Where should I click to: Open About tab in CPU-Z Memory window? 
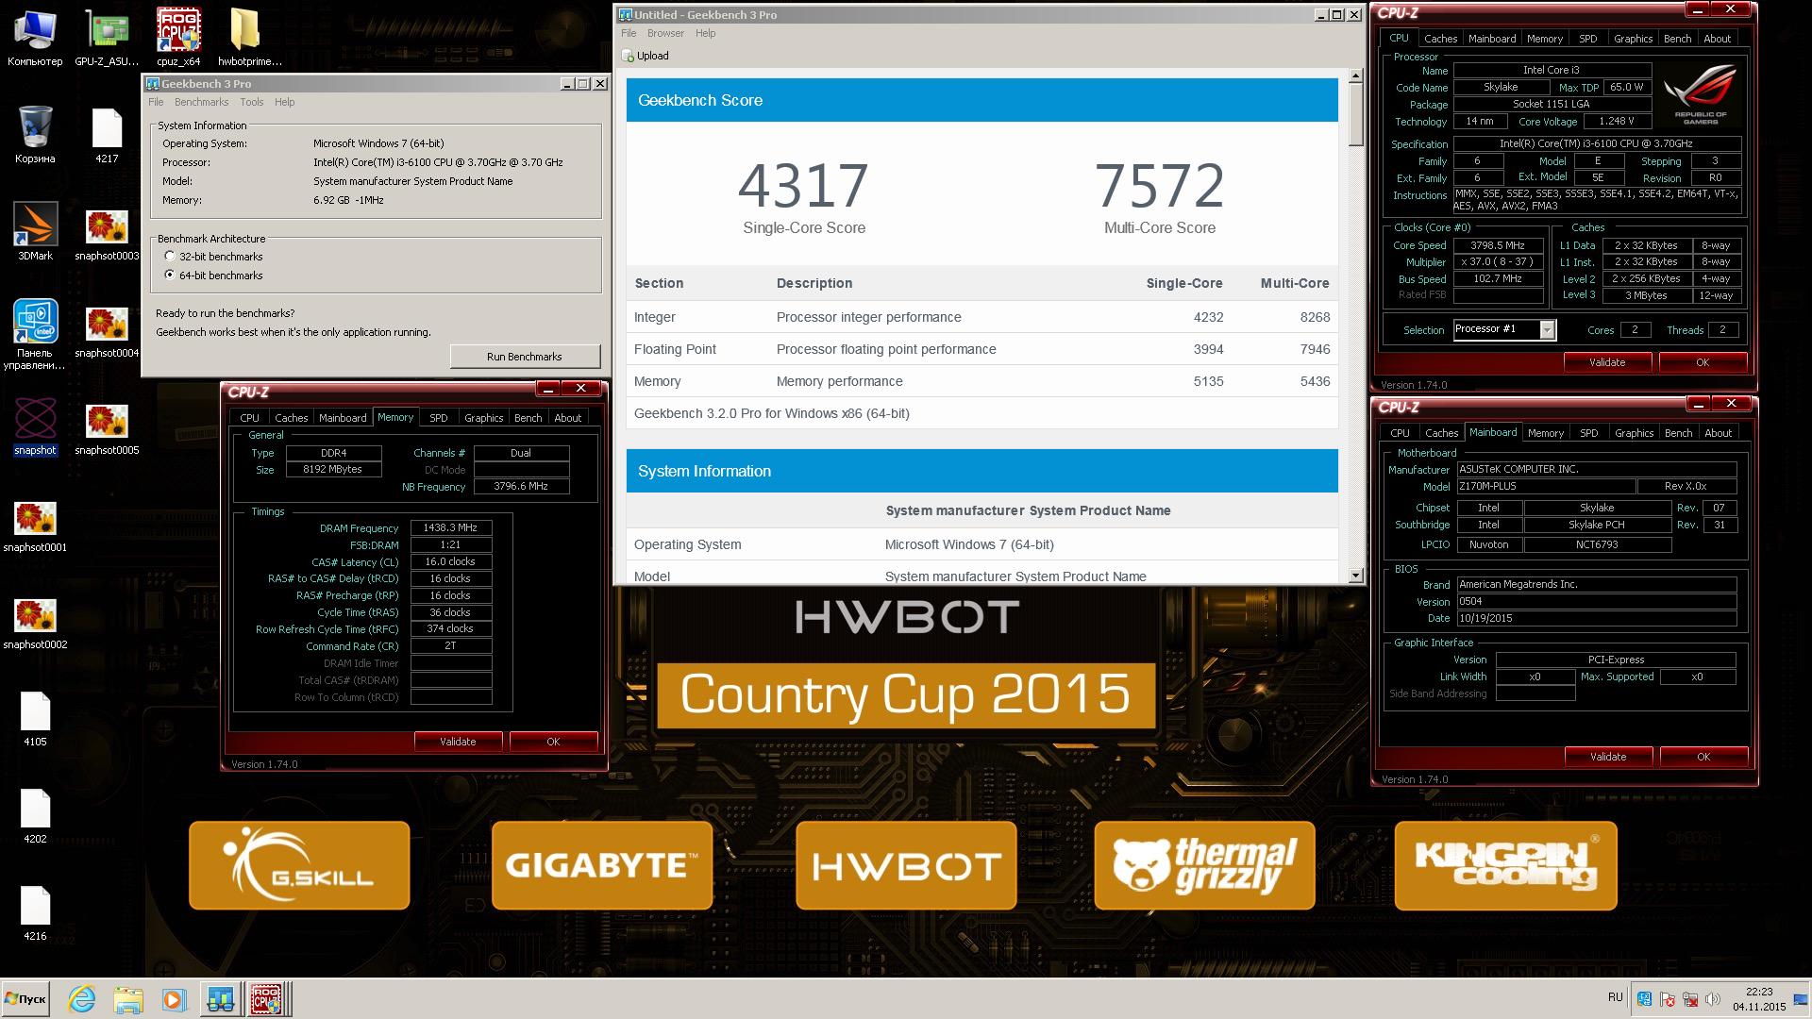pyautogui.click(x=567, y=418)
